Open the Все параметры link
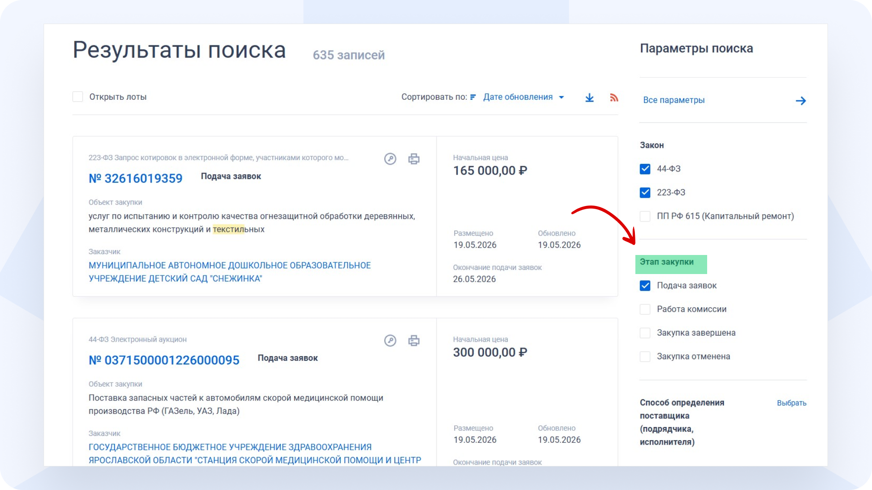 pyautogui.click(x=674, y=100)
